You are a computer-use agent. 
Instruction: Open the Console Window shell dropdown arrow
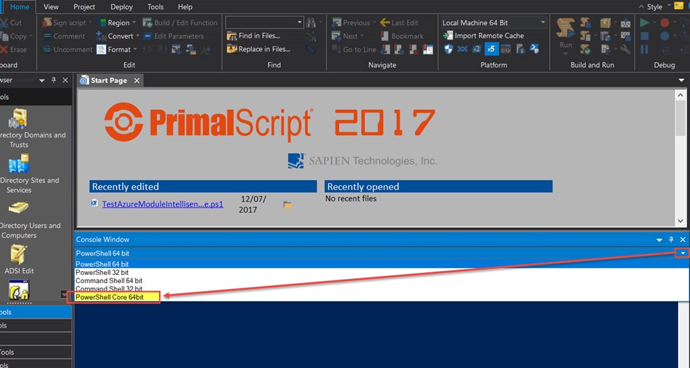click(x=683, y=253)
